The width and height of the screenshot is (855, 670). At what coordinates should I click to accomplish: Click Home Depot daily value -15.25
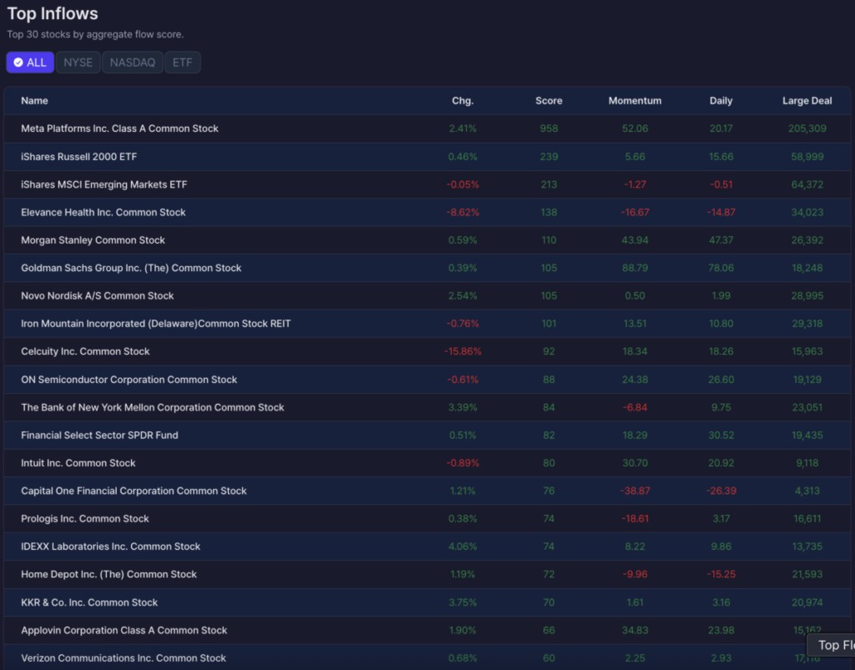721,574
